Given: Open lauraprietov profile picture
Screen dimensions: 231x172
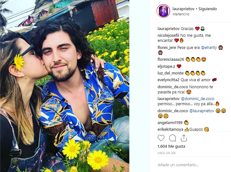Looking at the screenshot, I should 163,11.
